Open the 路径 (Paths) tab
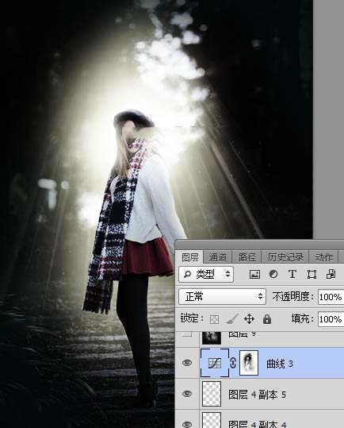Image resolution: width=344 pixels, height=428 pixels. coord(247,257)
